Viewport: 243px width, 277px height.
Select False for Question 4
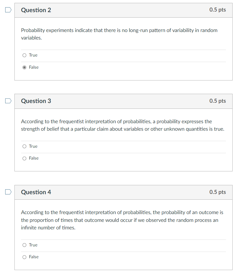click(25, 257)
